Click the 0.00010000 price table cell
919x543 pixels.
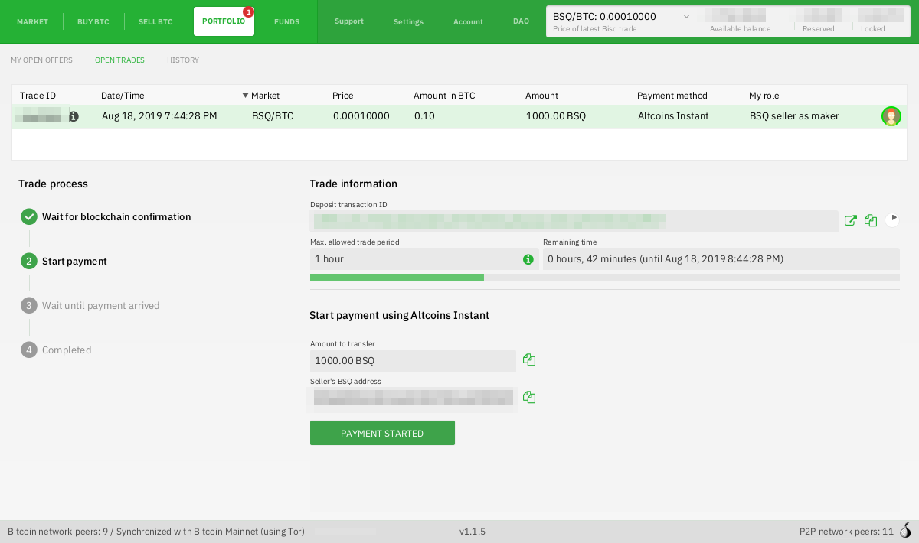[x=361, y=116]
